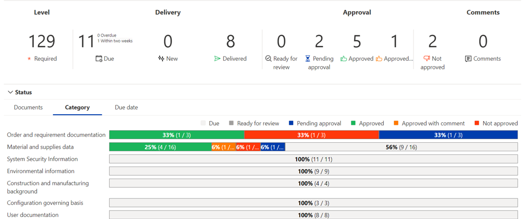Viewport: 523px width, 219px height.
Task: Click the 56% Due bar in Material row
Action: pos(401,147)
